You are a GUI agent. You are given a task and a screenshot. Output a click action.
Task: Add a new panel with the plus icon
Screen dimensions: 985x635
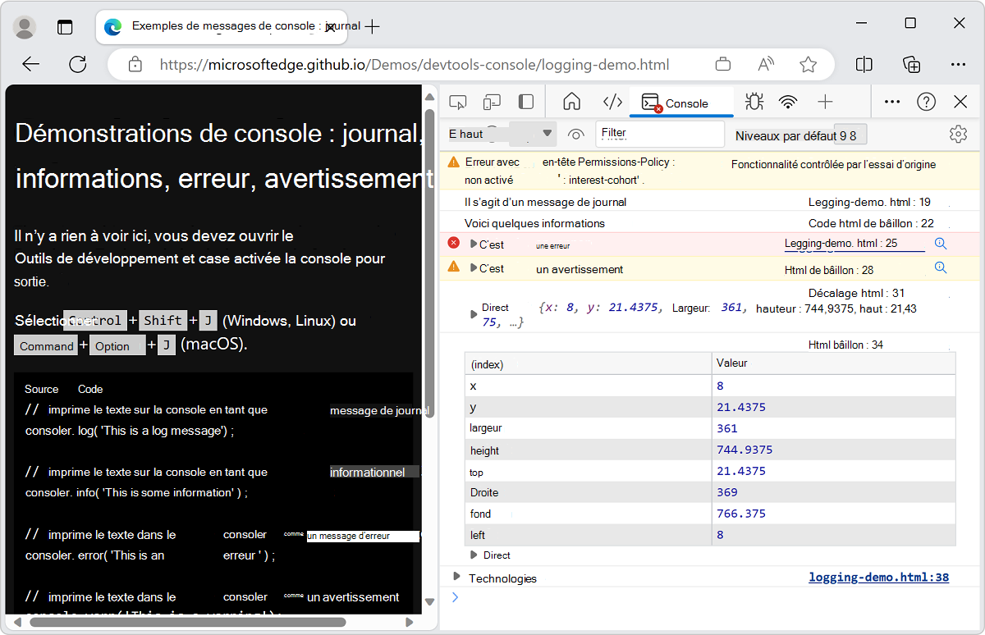824,102
